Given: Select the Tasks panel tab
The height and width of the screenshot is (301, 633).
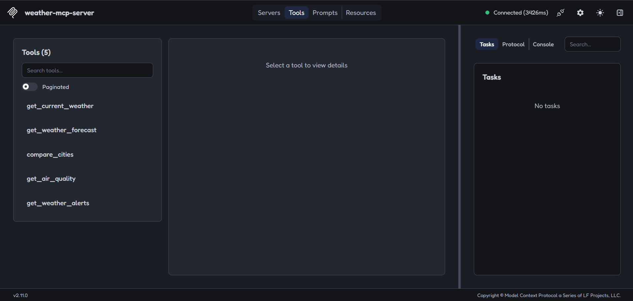Looking at the screenshot, I should tap(487, 44).
